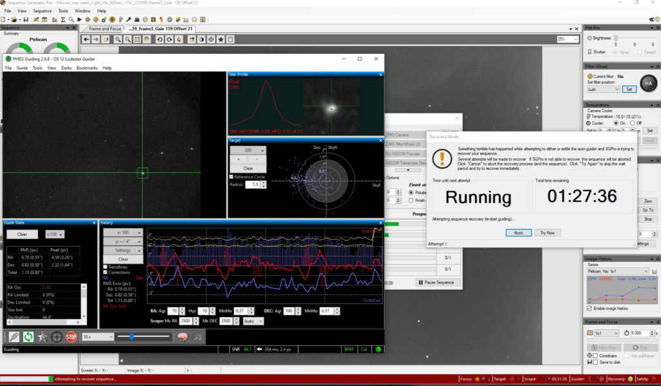Screen dimensions: 661x386
Task: Click Guide Stats horizontal scrollbar right arrow
Action: (x=78, y=322)
